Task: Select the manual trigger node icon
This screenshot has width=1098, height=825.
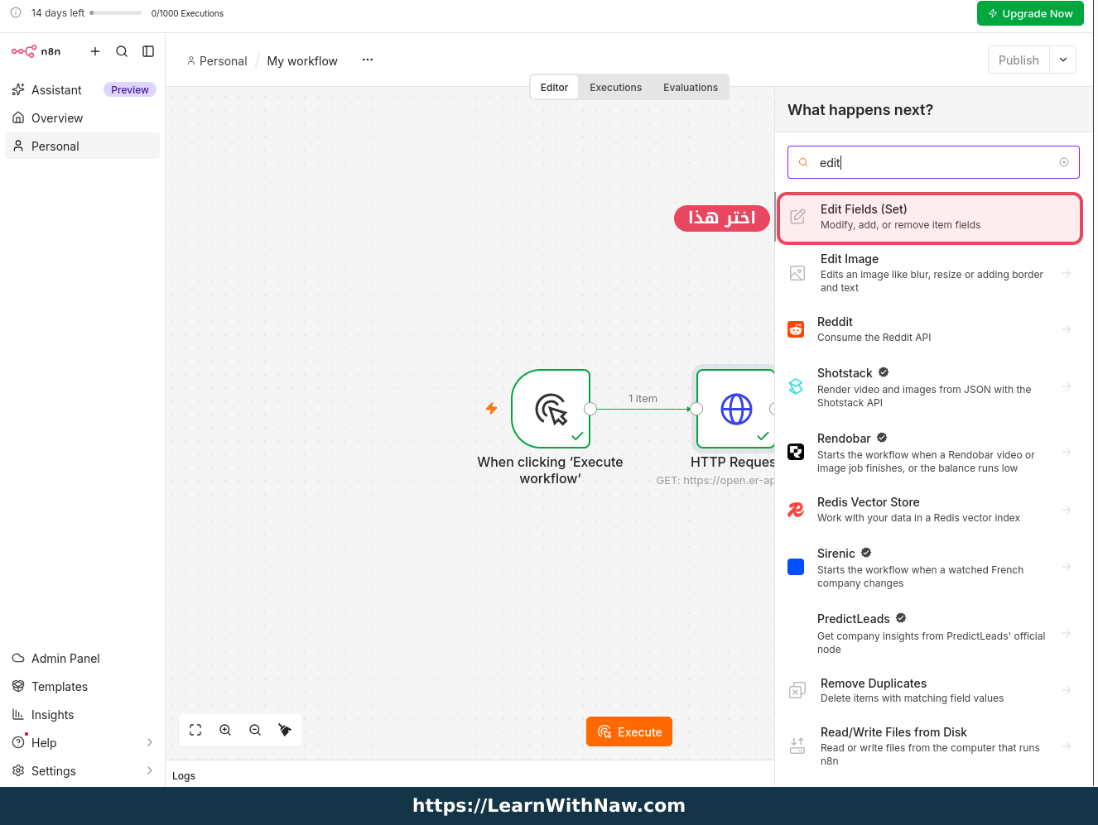Action: point(551,409)
